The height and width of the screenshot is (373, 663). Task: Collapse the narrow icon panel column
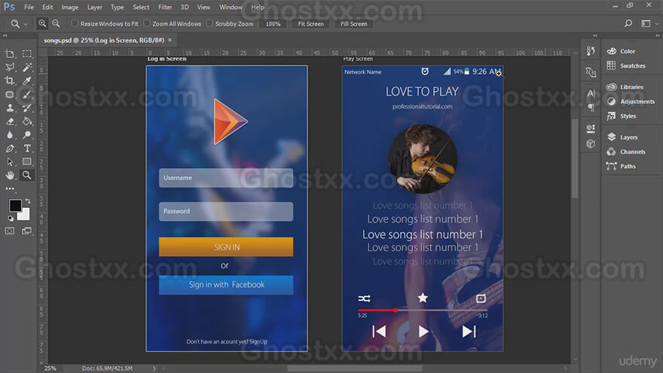595,36
